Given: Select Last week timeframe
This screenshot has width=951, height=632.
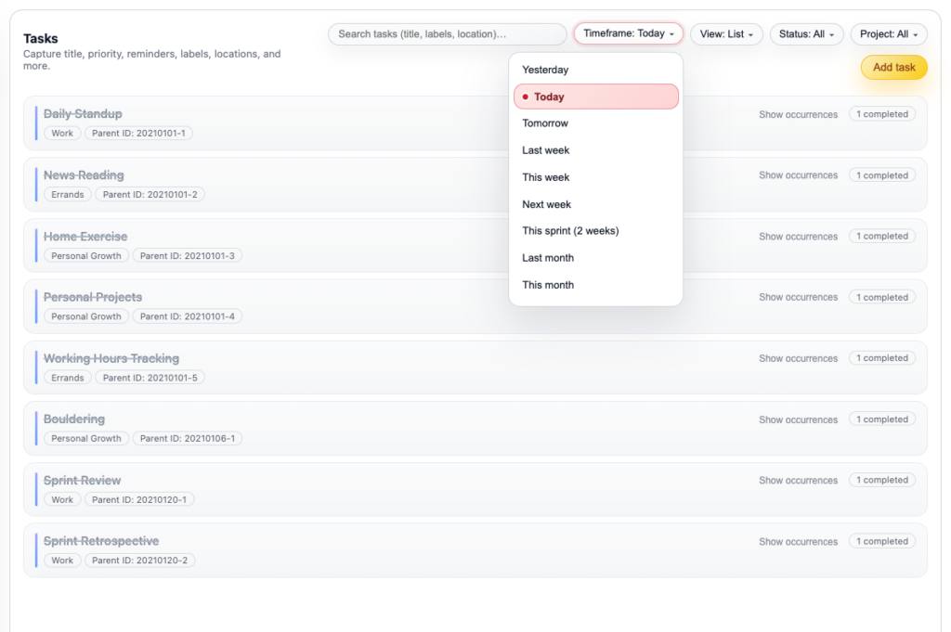Looking at the screenshot, I should click(546, 150).
